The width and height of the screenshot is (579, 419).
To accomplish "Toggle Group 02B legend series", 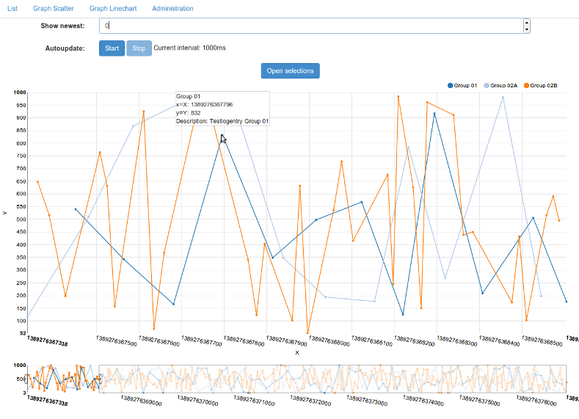I will click(540, 86).
